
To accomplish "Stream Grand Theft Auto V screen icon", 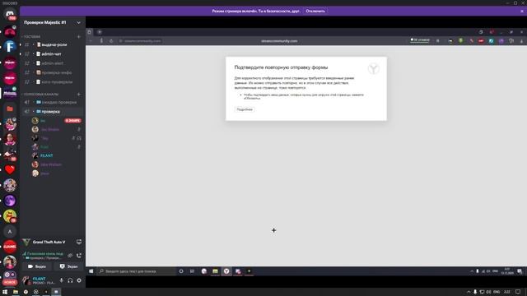I will pos(79,242).
